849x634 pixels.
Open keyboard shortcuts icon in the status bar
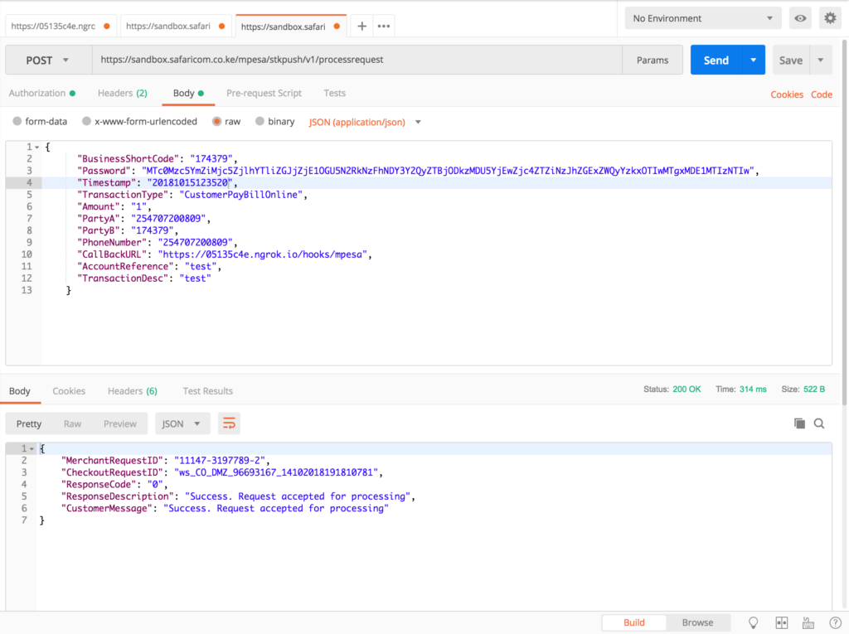point(808,622)
